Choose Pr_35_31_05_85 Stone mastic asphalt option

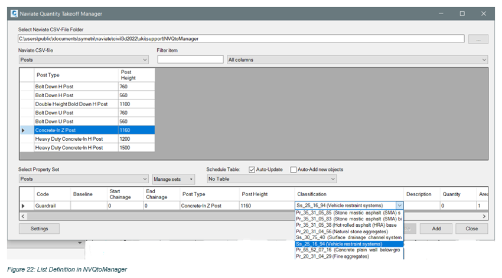[x=349, y=213]
